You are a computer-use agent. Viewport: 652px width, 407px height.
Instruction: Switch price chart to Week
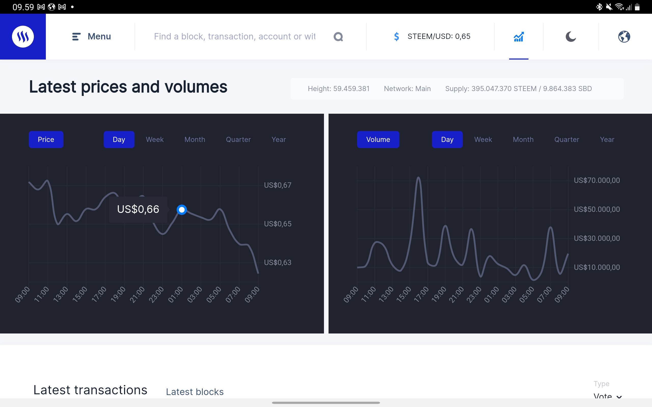(x=155, y=139)
